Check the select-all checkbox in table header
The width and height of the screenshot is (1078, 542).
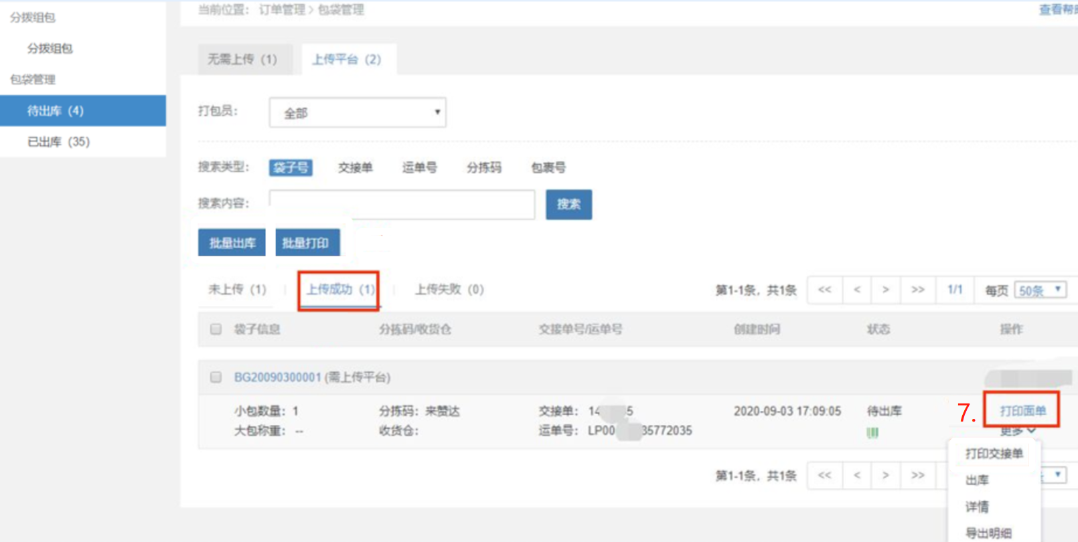tap(216, 329)
